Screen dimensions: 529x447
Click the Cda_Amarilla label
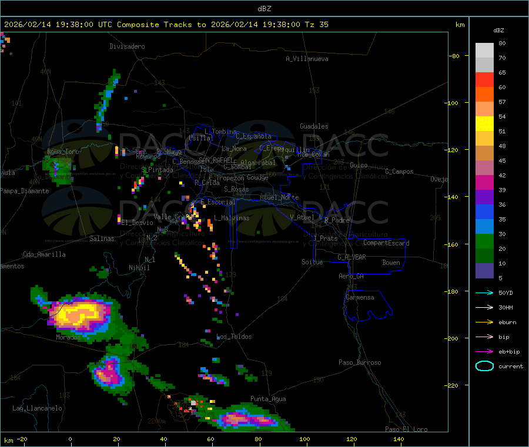(x=44, y=254)
